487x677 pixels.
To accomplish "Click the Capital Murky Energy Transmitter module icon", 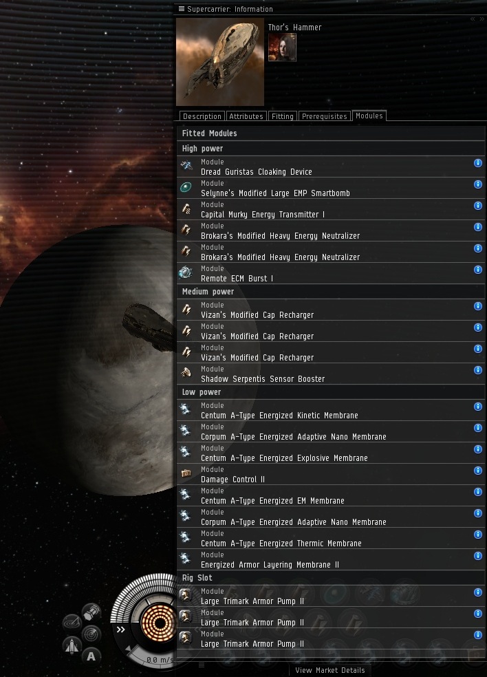I will coord(186,208).
